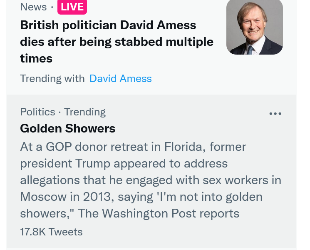
Task: Click 'The Washington Post reports' text
Action: pos(159,213)
